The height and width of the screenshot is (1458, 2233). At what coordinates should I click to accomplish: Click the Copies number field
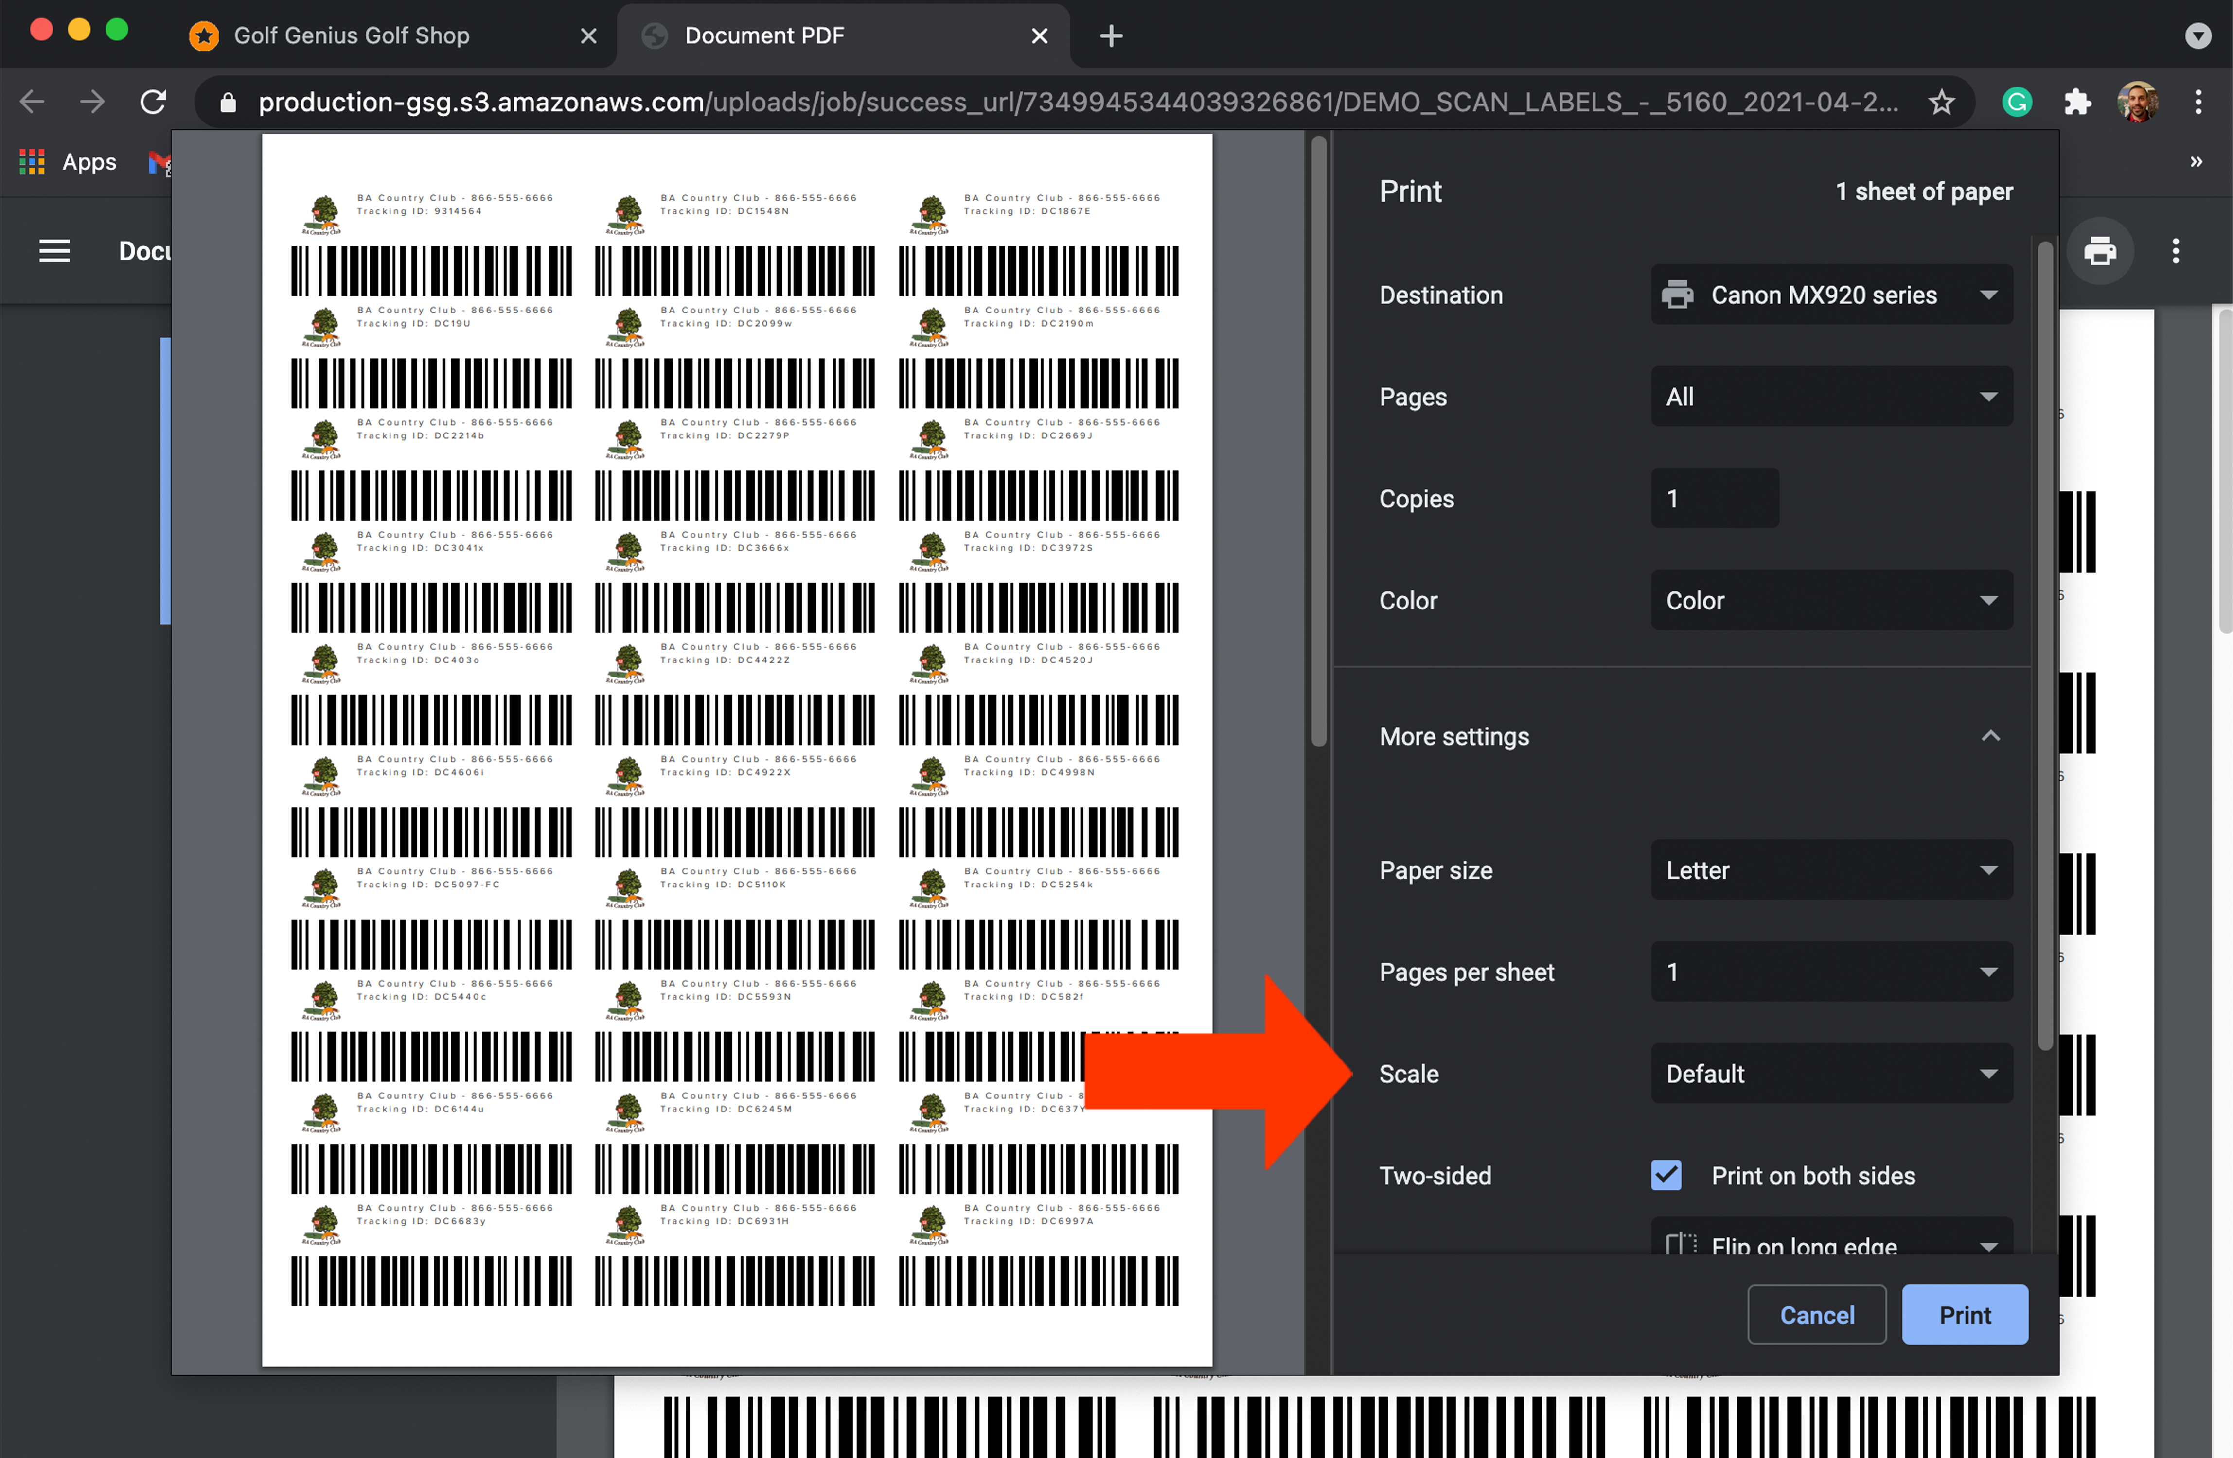tap(1714, 498)
